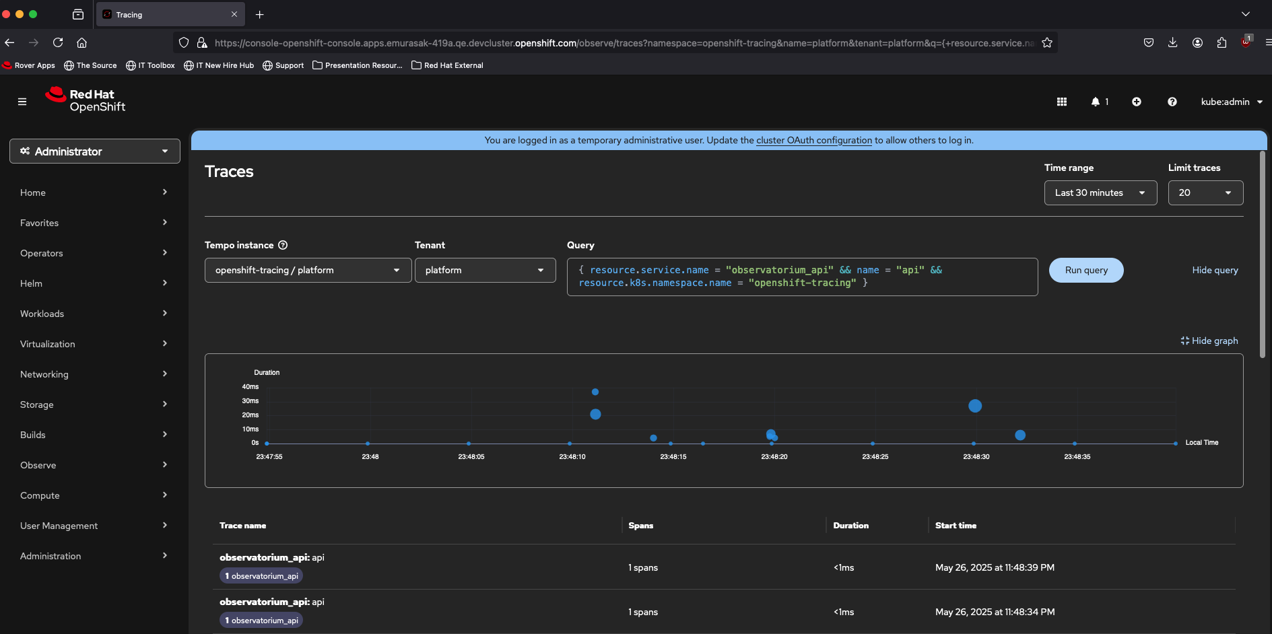Click the browser home icon
This screenshot has width=1272, height=634.
click(82, 42)
